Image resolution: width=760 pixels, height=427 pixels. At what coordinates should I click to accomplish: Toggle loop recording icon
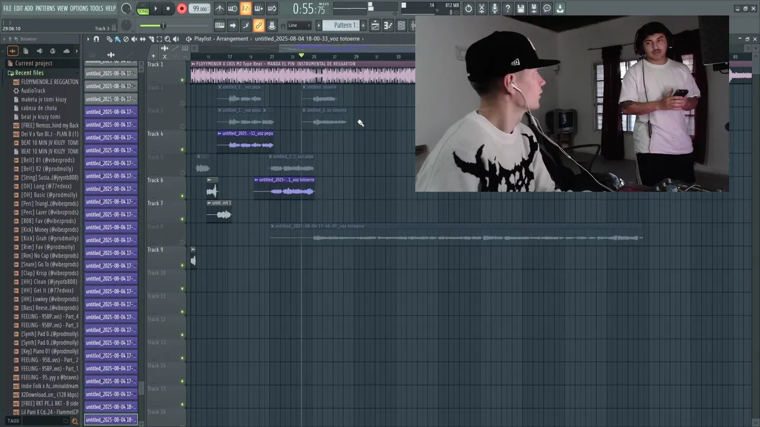[271, 8]
